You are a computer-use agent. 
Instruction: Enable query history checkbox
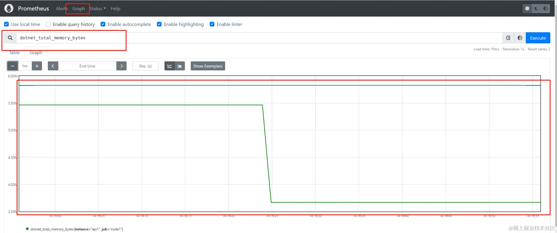48,24
